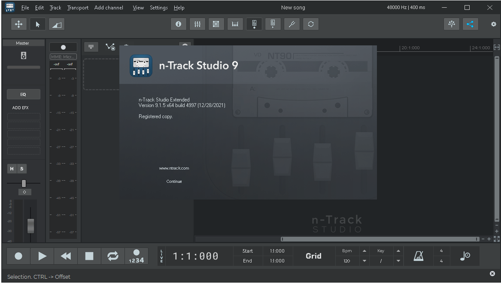This screenshot has width=501, height=283.
Task: Open the Settings menu
Action: [x=159, y=8]
